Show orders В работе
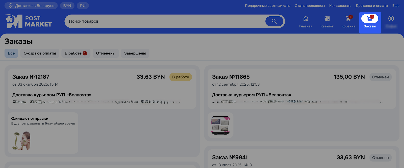This screenshot has width=404, height=168. pyautogui.click(x=76, y=53)
